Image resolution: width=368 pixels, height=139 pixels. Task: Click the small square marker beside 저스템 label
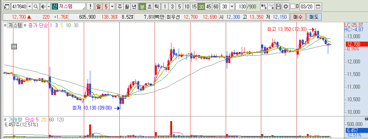5,25
